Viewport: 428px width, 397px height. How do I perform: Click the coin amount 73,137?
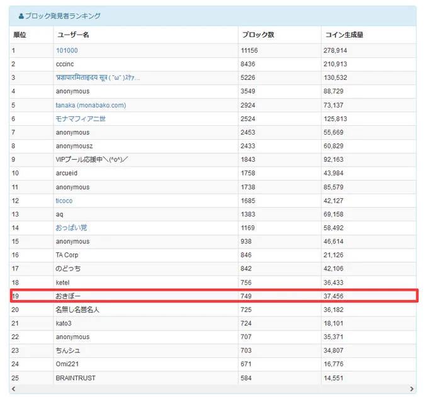pyautogui.click(x=334, y=105)
